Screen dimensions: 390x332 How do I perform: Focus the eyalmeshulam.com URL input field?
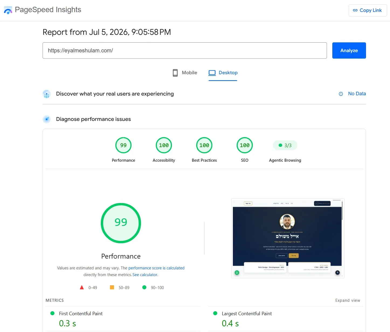coord(185,50)
